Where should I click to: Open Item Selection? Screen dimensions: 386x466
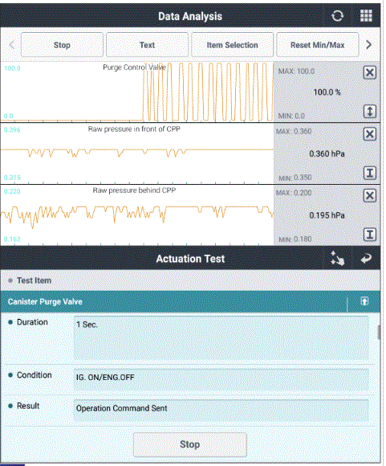point(232,45)
